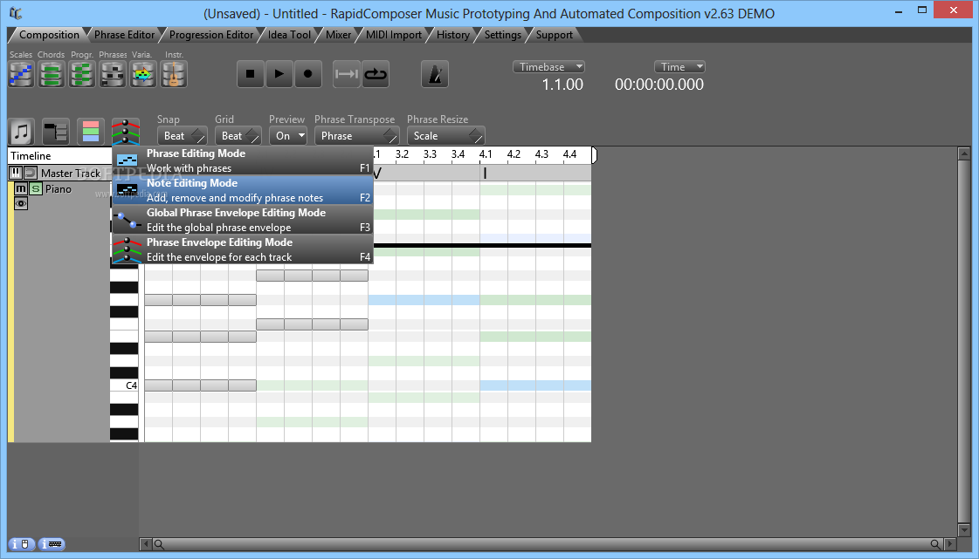Click horizontal scrollbar right arrow

coord(950,544)
